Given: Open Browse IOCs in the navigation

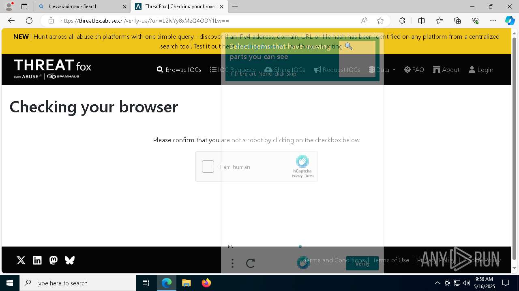Looking at the screenshot, I should tap(179, 70).
